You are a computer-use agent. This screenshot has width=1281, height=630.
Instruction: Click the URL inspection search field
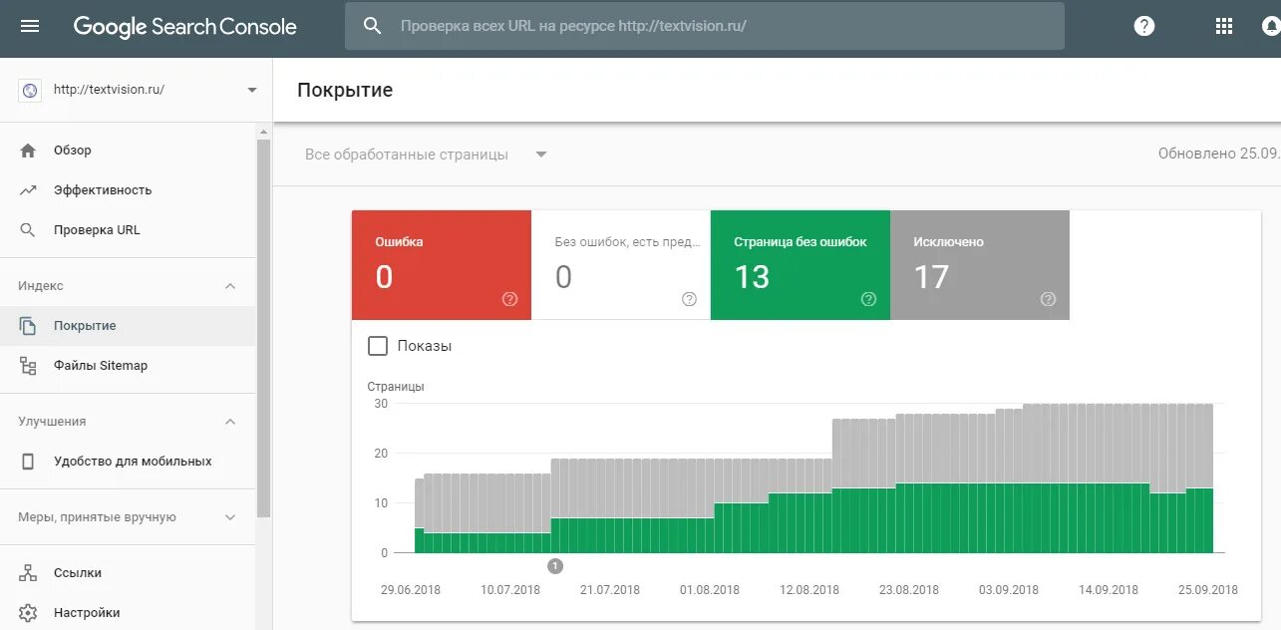pyautogui.click(x=705, y=26)
